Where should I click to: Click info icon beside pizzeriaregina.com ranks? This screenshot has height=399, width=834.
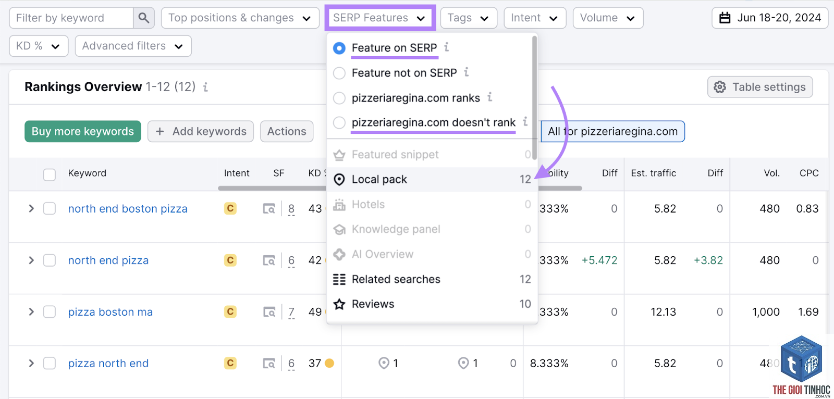click(490, 97)
